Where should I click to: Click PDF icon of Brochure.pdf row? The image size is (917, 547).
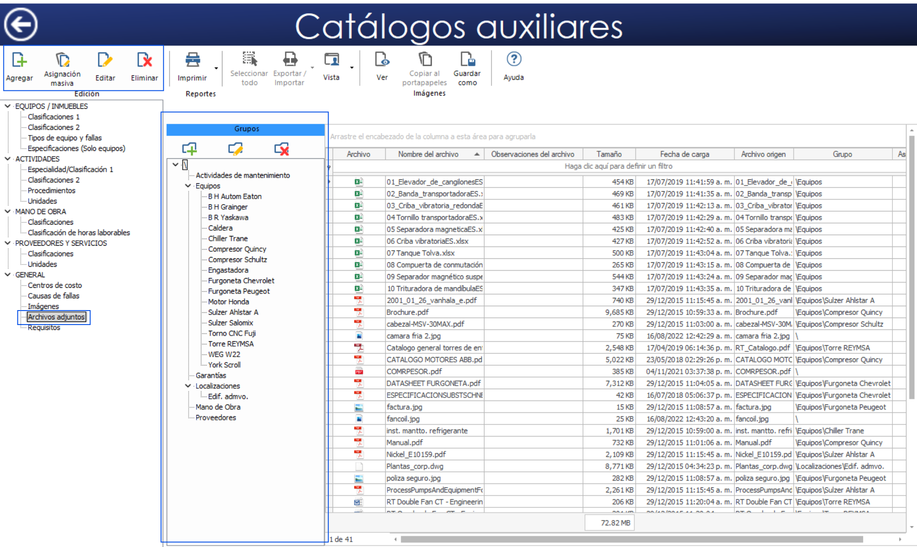click(x=358, y=312)
